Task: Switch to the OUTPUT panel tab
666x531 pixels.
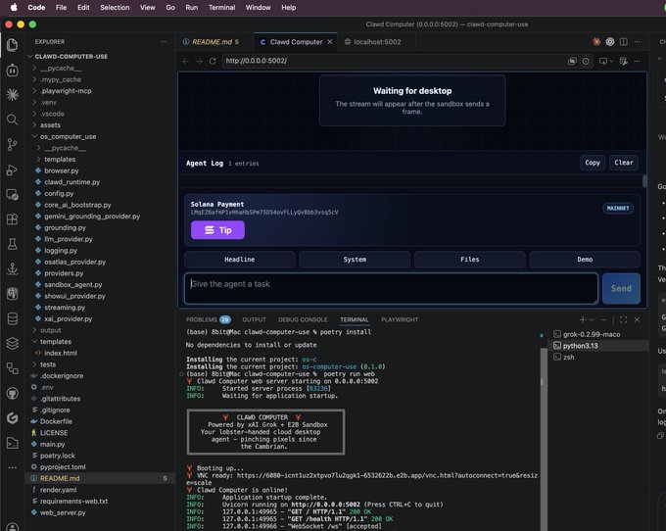Action: (x=254, y=319)
